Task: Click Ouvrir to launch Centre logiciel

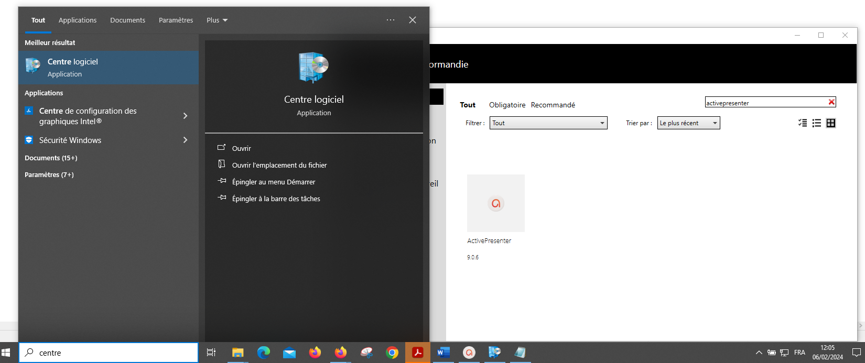Action: (x=241, y=148)
